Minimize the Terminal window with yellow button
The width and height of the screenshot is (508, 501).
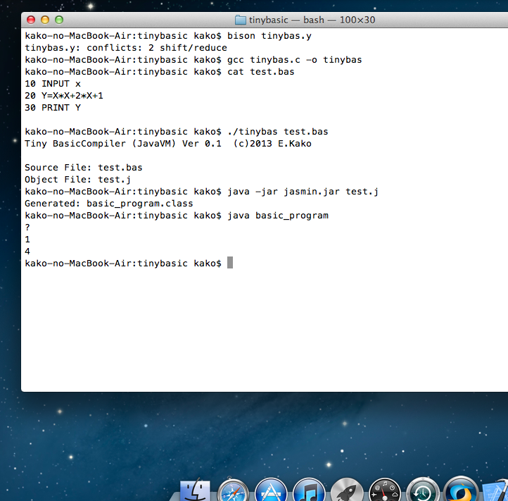pyautogui.click(x=46, y=20)
